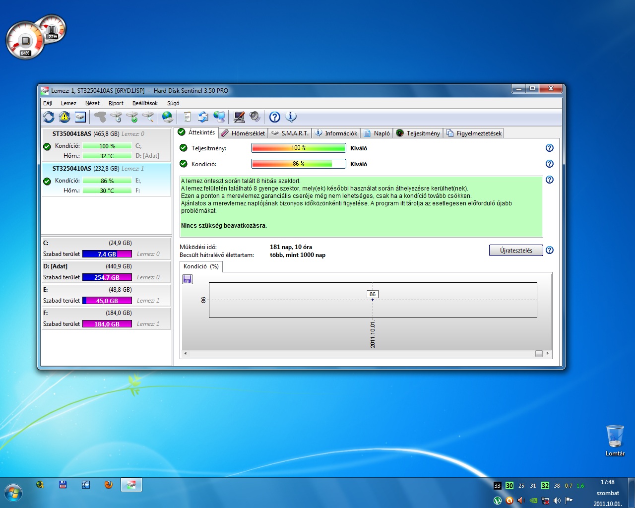The image size is (635, 508).
Task: Click the disk with green checkmark toolbar icon
Action: (x=132, y=117)
